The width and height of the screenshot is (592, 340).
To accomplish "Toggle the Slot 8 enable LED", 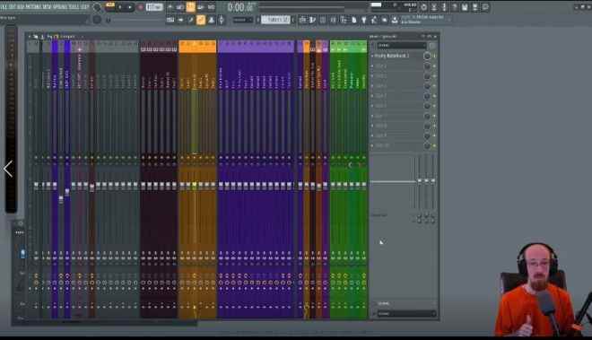I will point(434,126).
